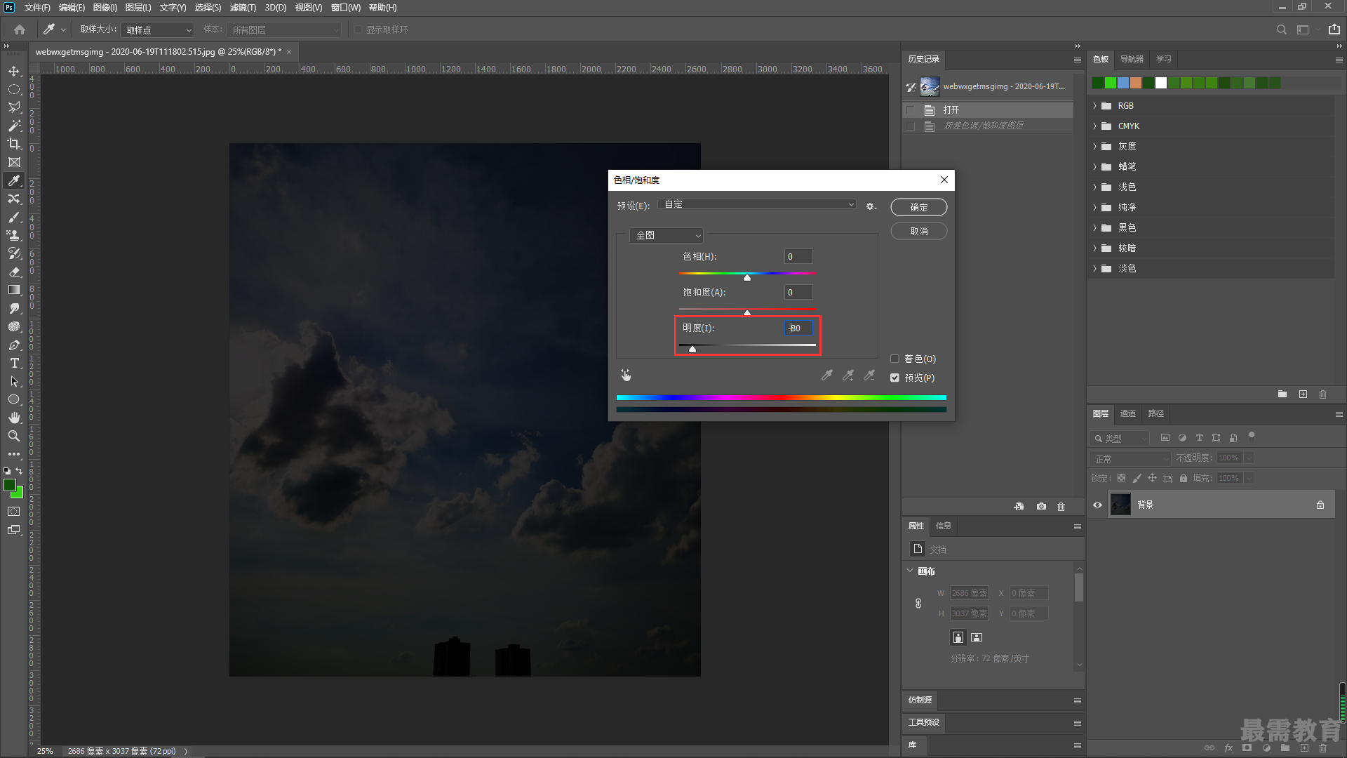
Task: Create new snapshot in History panel
Action: [x=1041, y=507]
